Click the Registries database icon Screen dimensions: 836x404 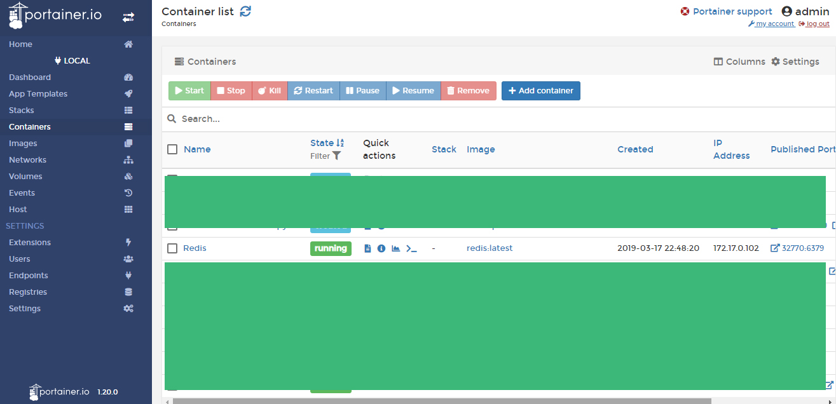click(x=128, y=292)
